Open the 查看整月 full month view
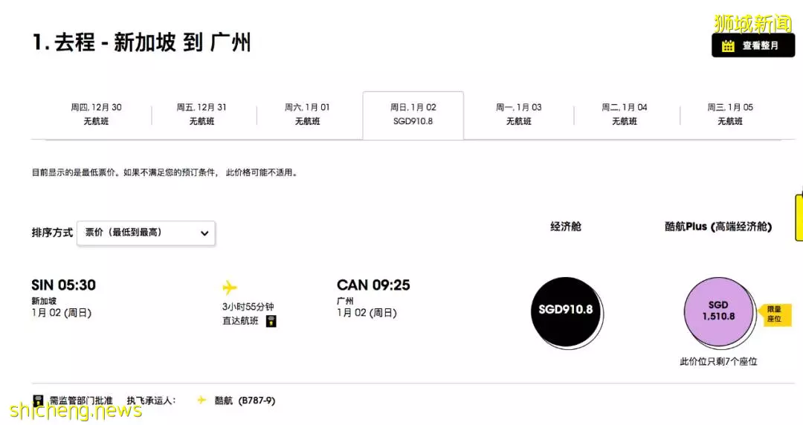The image size is (803, 425). tap(752, 45)
